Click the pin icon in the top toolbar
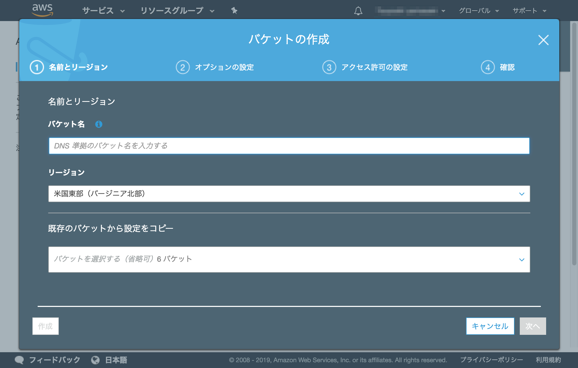The width and height of the screenshot is (578, 368). tap(234, 11)
